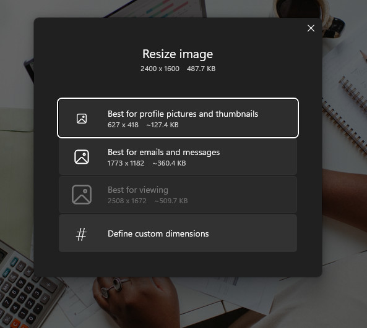Image resolution: width=367 pixels, height=328 pixels.
Task: Click the small picture icon for thumbnails
Action: pos(82,119)
